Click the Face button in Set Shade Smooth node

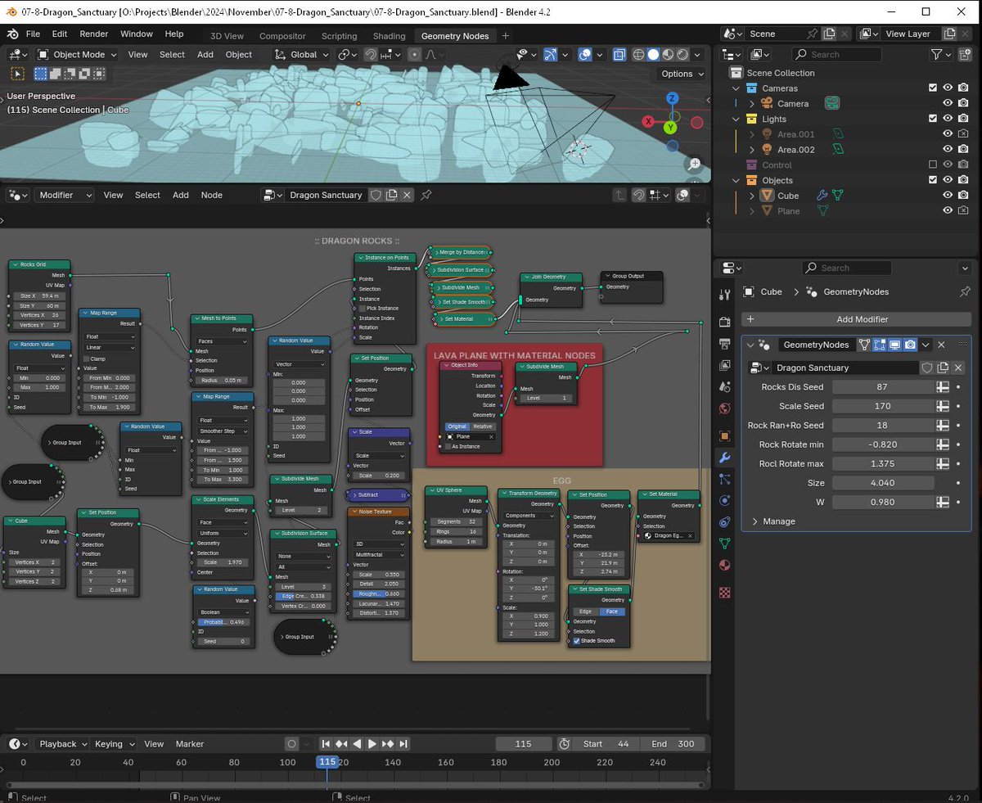coord(611,611)
